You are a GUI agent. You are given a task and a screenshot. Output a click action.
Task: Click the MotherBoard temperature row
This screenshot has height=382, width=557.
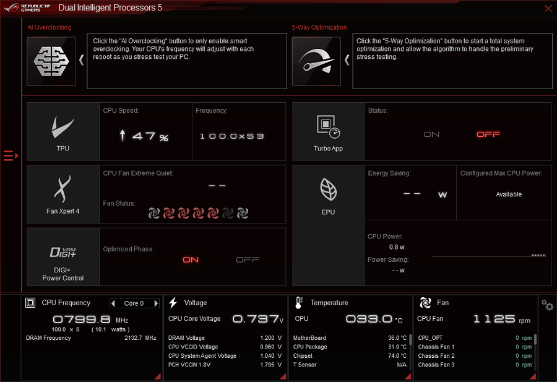350,338
